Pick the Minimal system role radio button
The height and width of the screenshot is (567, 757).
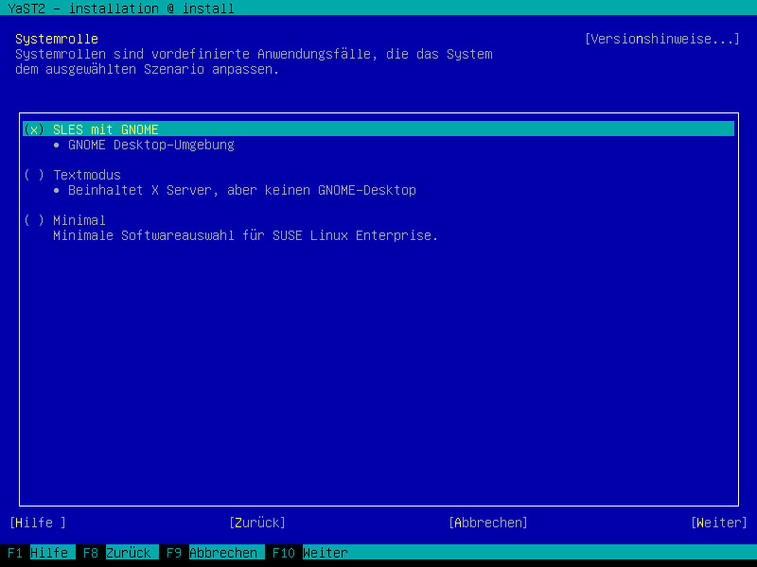click(34, 220)
